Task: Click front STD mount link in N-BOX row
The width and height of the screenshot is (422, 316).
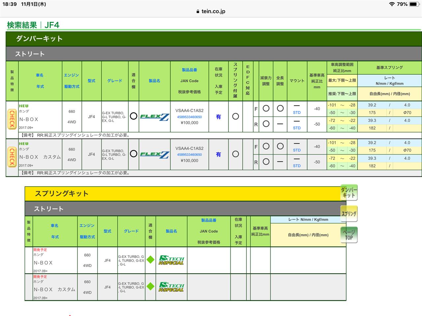Action: click(x=297, y=113)
